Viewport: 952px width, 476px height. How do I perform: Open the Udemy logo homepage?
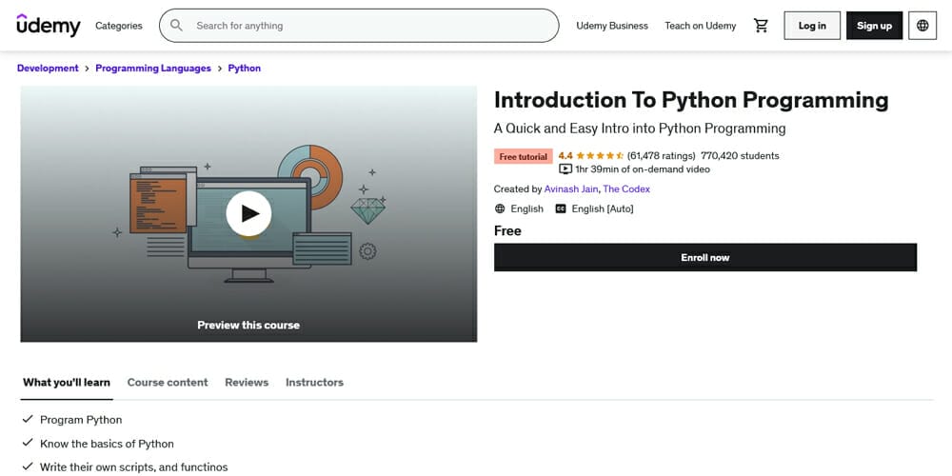coord(49,25)
